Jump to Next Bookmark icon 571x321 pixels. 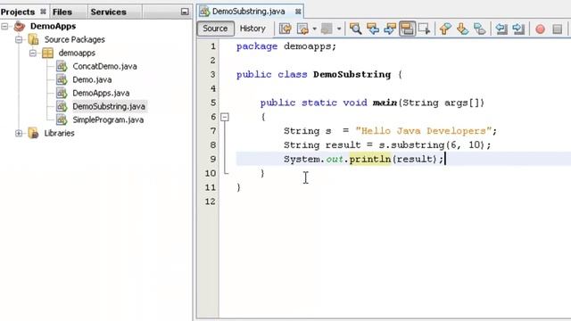coord(462,29)
